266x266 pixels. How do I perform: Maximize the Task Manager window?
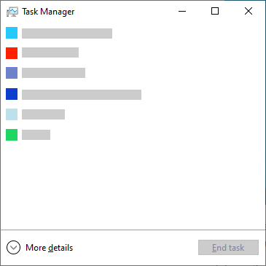click(x=215, y=11)
